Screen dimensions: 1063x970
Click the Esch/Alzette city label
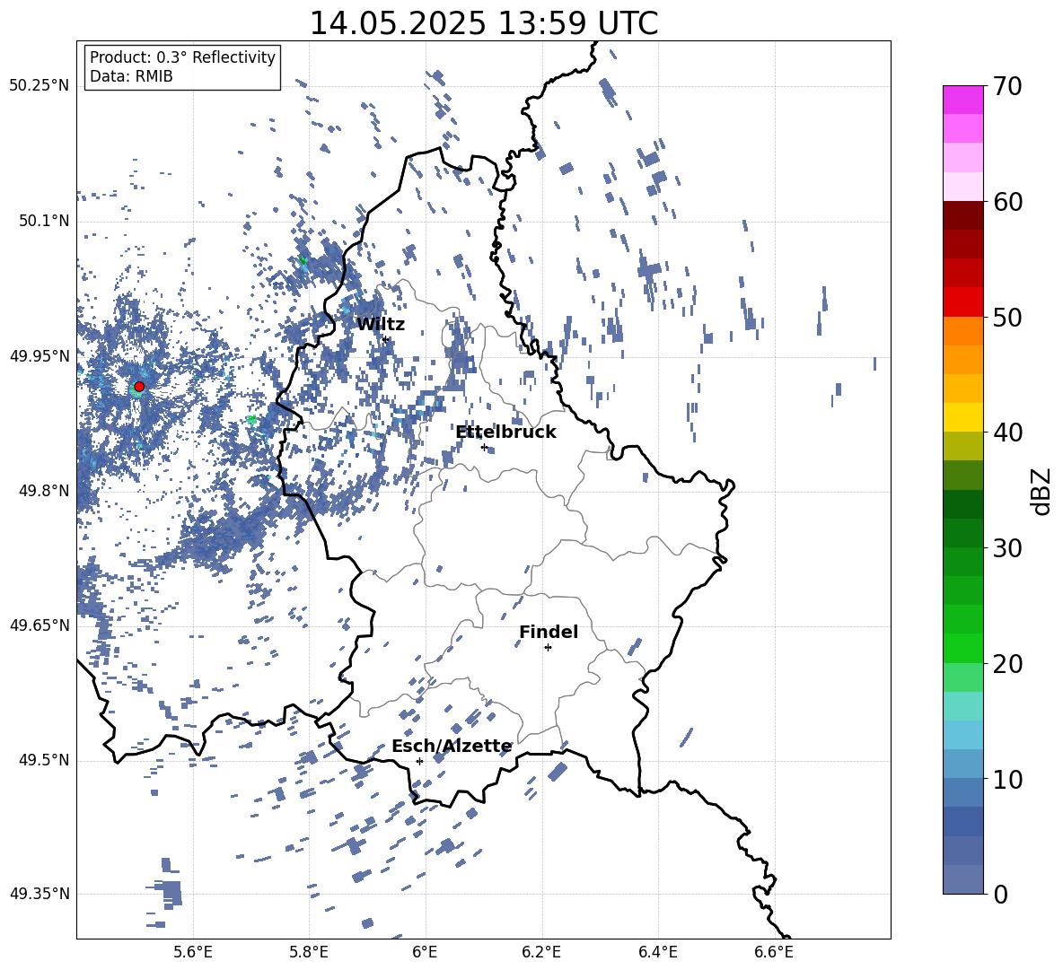[x=452, y=746]
